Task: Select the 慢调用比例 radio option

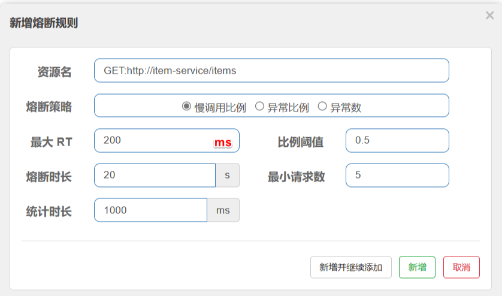Action: 186,107
